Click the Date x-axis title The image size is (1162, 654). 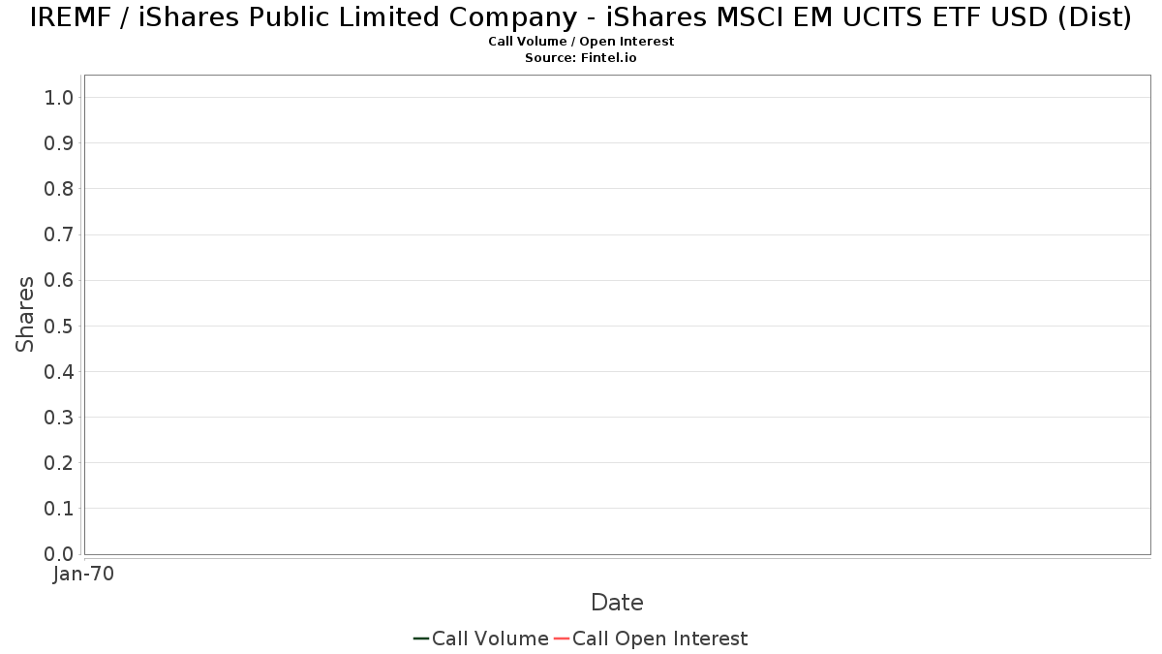pyautogui.click(x=617, y=603)
